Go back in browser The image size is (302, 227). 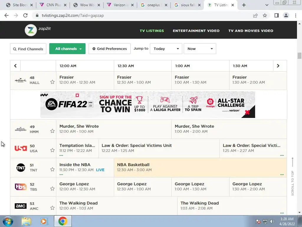point(6,15)
